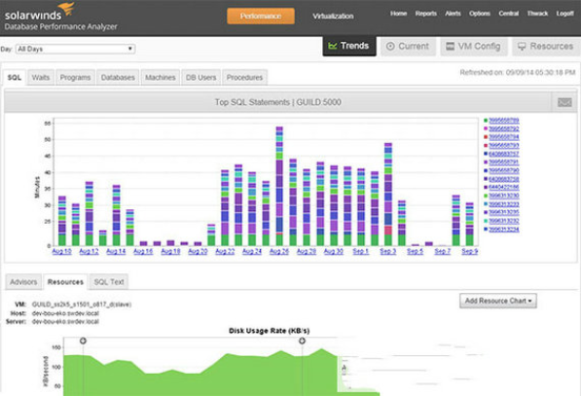Drill into the Aug 14 date link

[116, 251]
